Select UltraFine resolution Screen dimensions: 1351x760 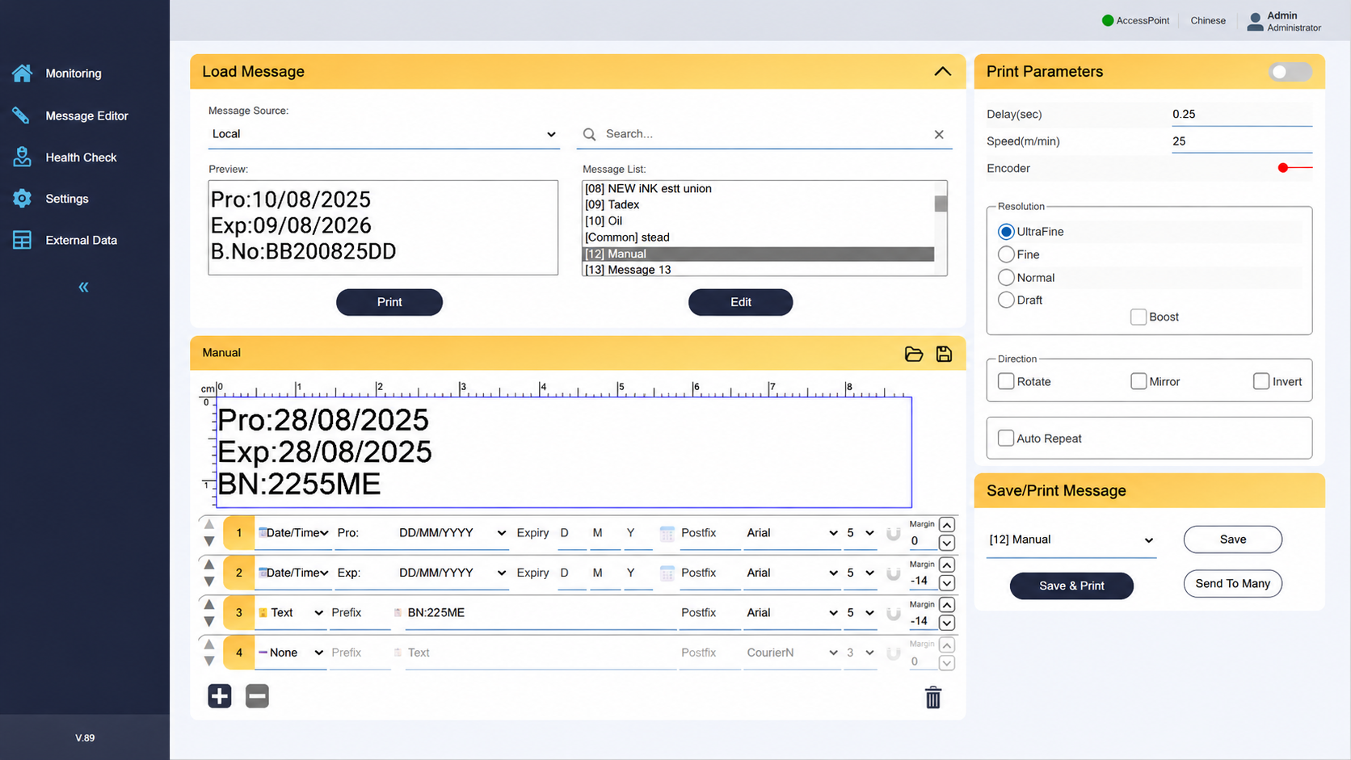(1006, 232)
